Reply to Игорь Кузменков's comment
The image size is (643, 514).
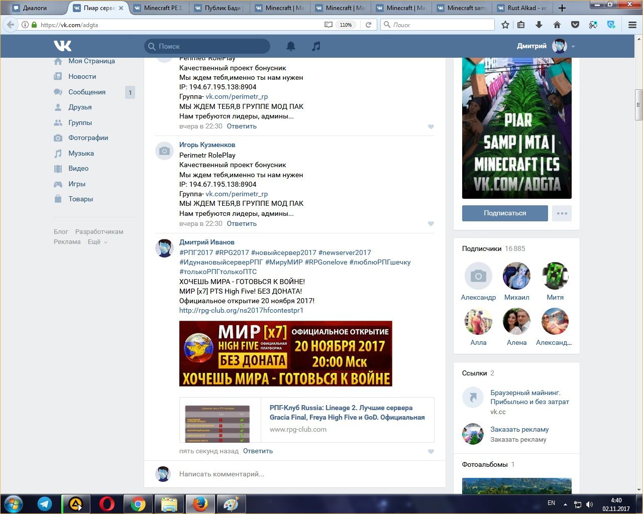(x=242, y=224)
